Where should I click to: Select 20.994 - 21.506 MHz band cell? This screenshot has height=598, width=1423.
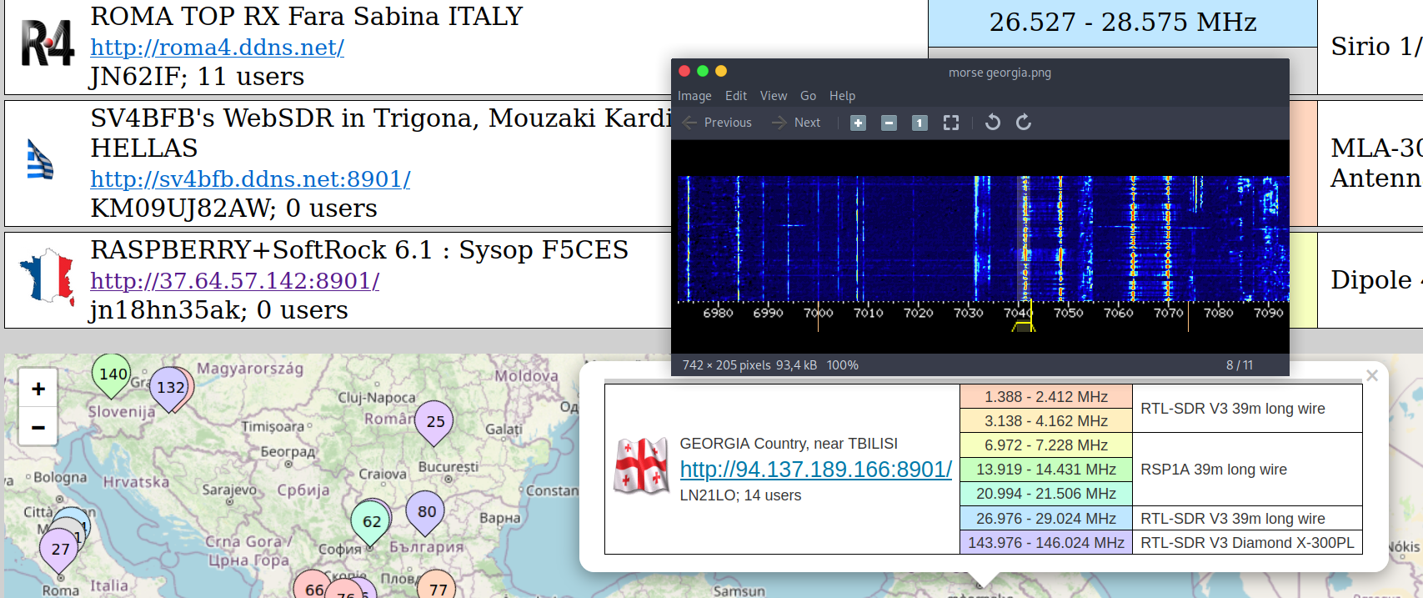pos(1046,494)
